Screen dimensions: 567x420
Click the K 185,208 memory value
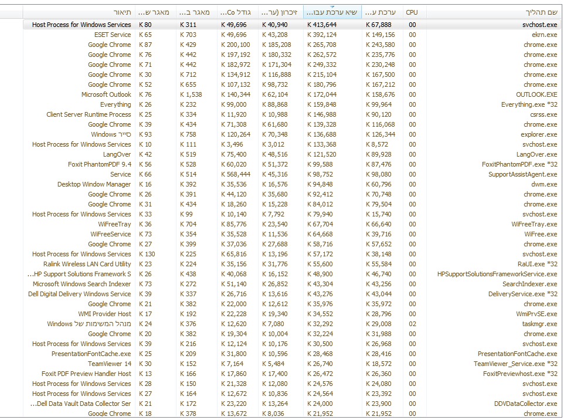point(277,45)
